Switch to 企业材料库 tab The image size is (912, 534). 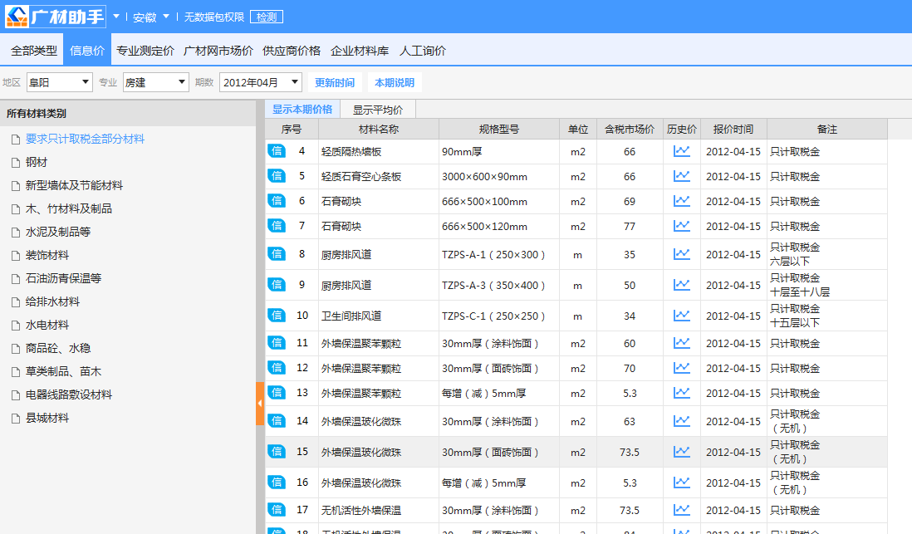(360, 51)
